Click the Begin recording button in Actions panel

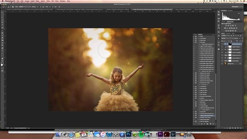click(x=202, y=124)
